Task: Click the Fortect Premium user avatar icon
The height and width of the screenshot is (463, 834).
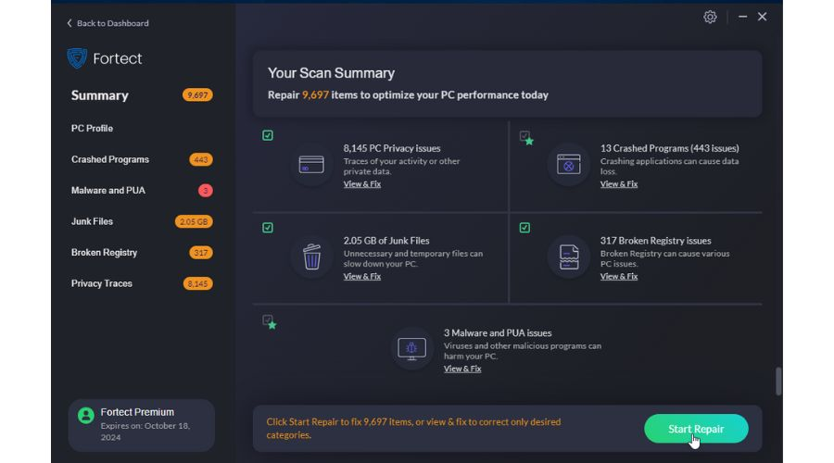Action: click(85, 415)
